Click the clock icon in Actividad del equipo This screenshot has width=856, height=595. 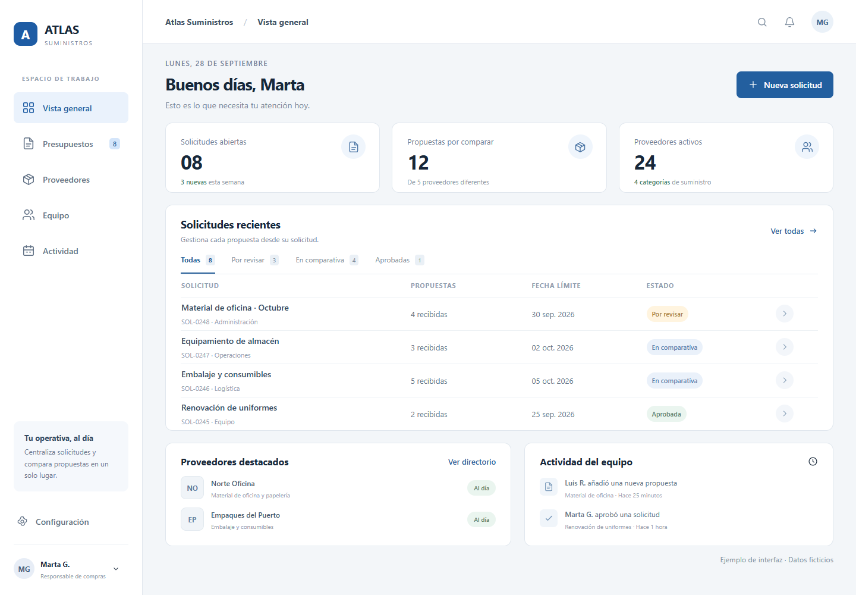tap(813, 462)
